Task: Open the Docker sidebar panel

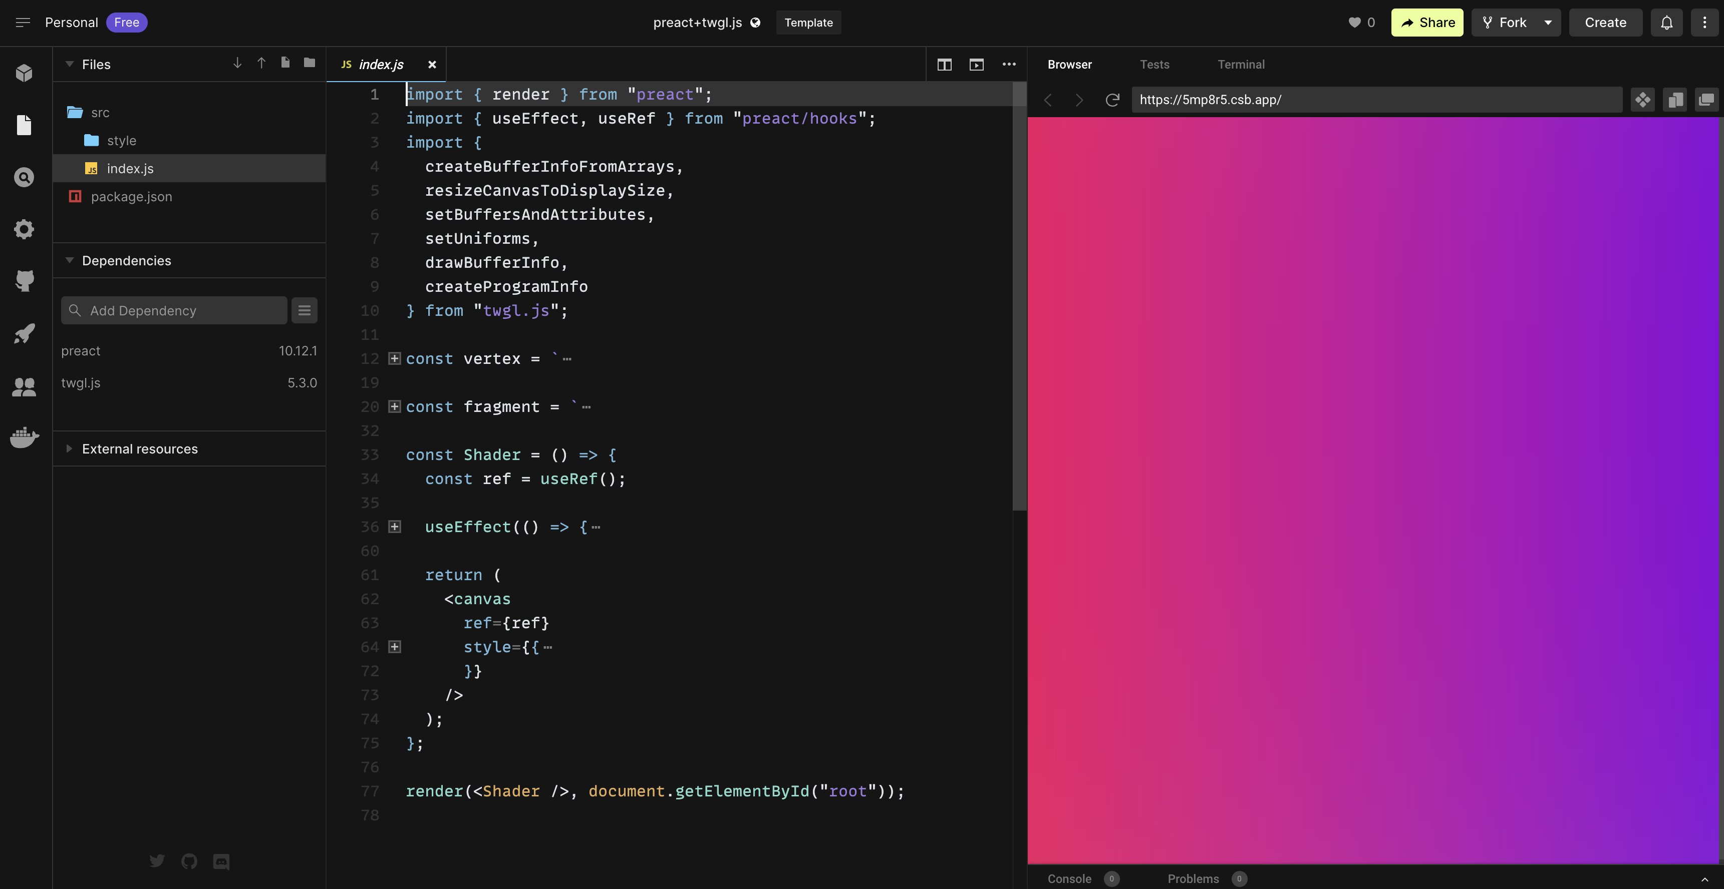Action: [24, 437]
